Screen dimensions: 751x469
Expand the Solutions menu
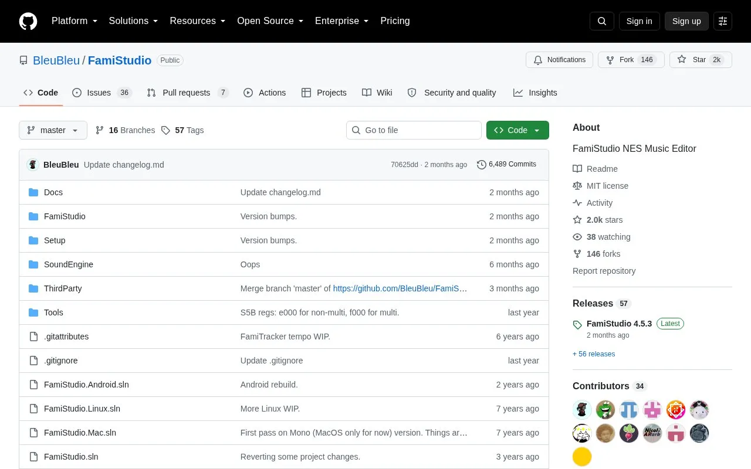[133, 21]
